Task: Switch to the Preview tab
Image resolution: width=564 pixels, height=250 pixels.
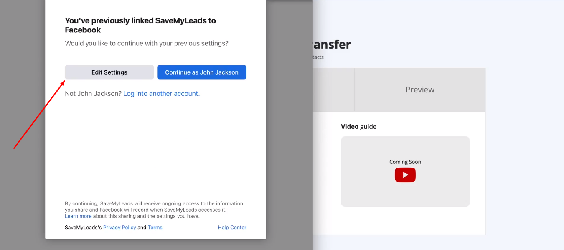Action: [x=420, y=90]
